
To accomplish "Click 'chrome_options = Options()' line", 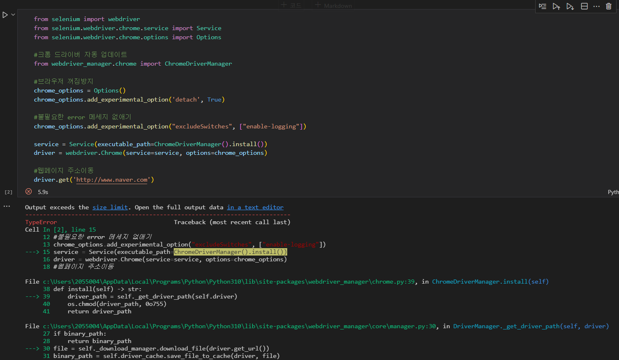I will point(80,90).
